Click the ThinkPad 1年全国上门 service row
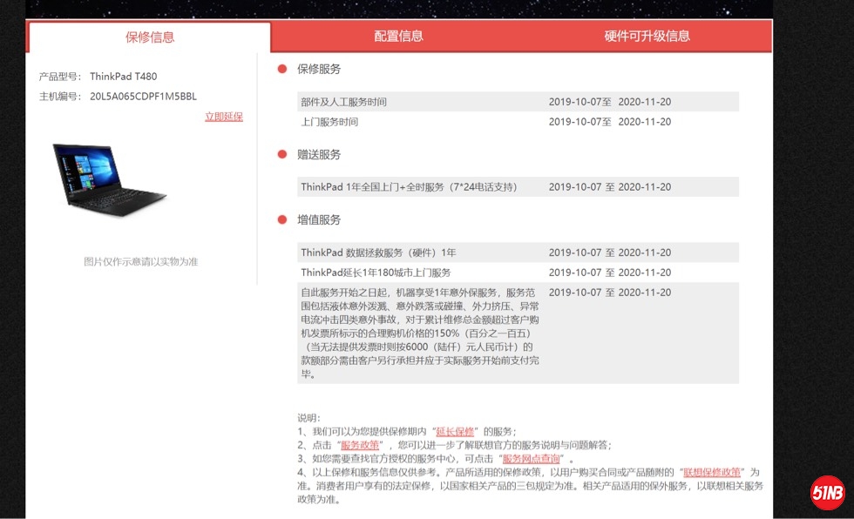The height and width of the screenshot is (519, 854). coord(518,187)
